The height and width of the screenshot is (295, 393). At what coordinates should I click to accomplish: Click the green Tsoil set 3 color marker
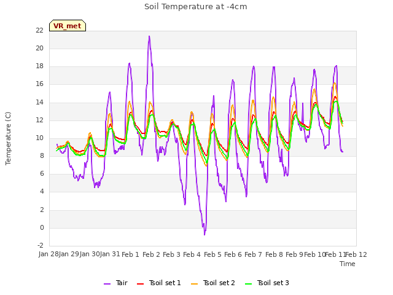click(249, 284)
